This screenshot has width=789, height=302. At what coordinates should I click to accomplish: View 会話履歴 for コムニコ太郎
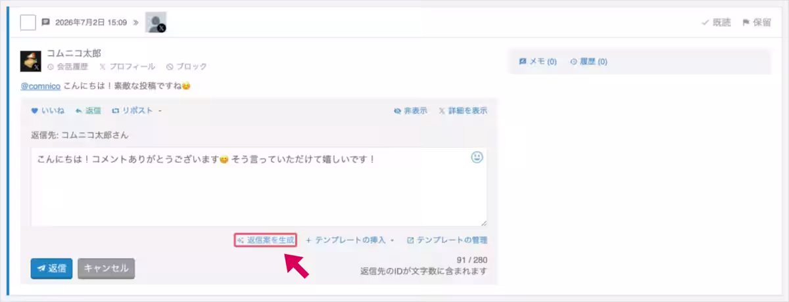point(68,66)
